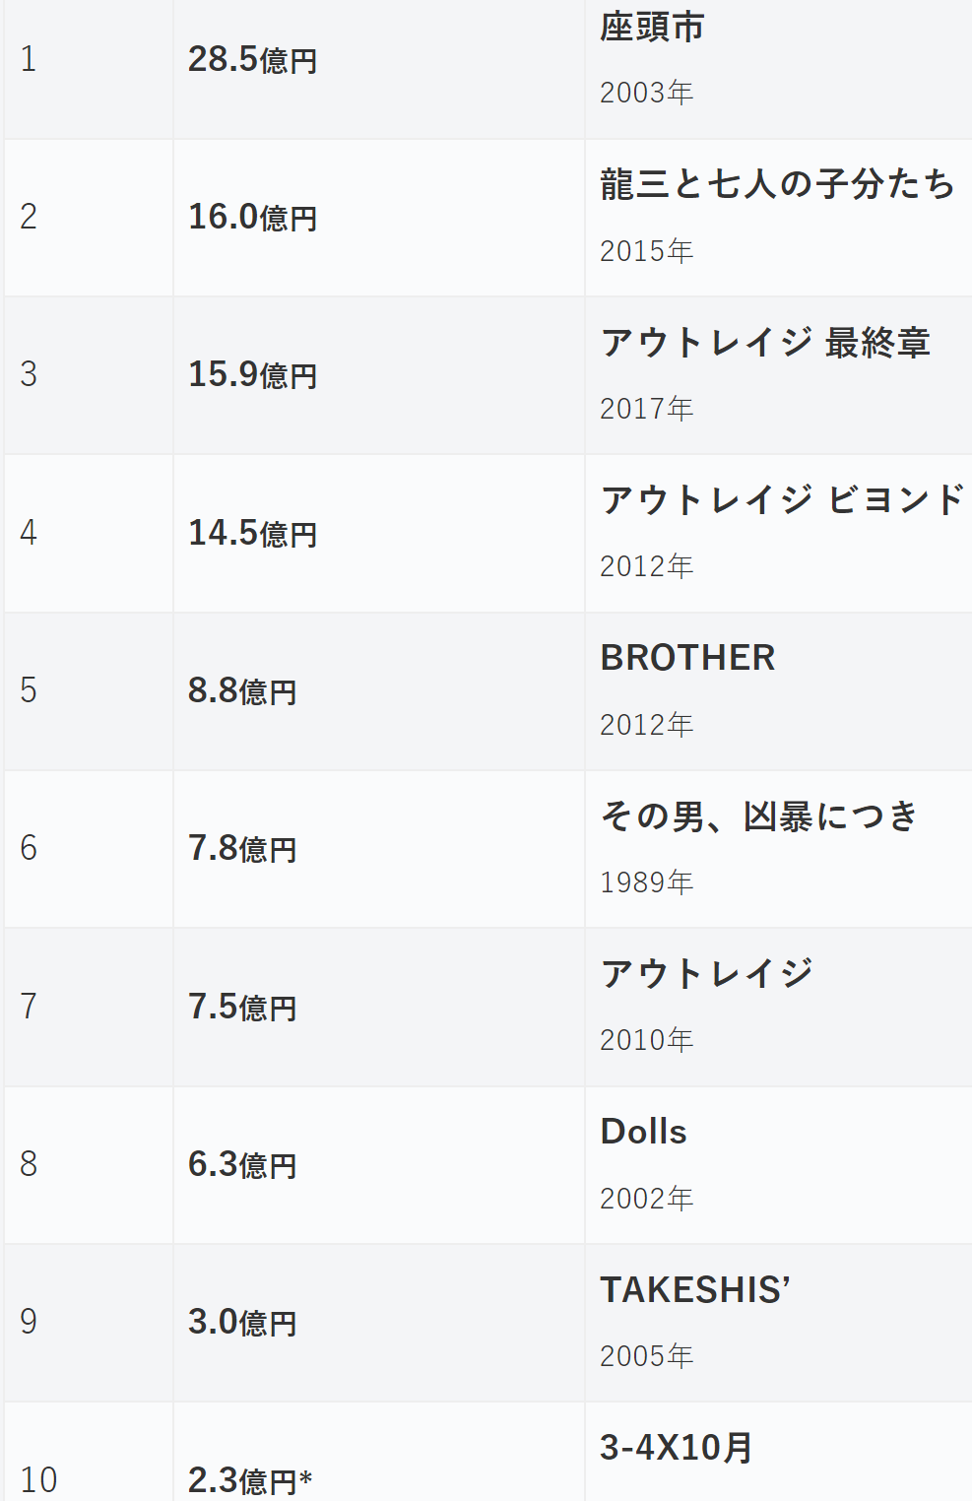Select the 8.8億円 revenue figure
The width and height of the screenshot is (972, 1501).
[242, 691]
